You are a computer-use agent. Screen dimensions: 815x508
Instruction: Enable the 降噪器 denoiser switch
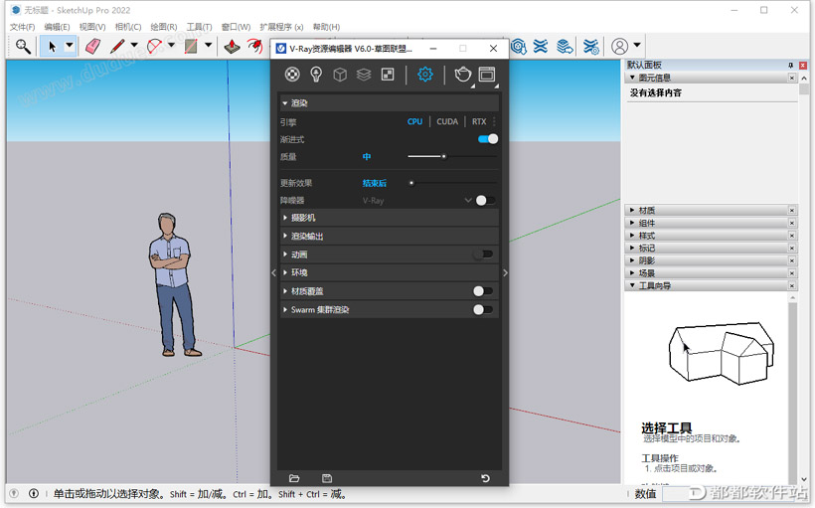pos(485,200)
